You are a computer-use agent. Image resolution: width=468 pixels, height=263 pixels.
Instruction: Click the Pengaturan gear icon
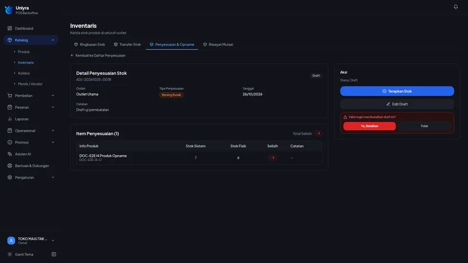(10, 177)
